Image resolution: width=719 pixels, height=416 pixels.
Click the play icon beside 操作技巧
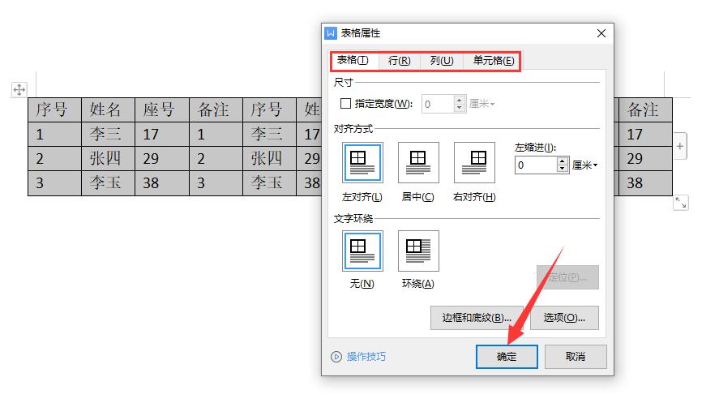(x=336, y=357)
